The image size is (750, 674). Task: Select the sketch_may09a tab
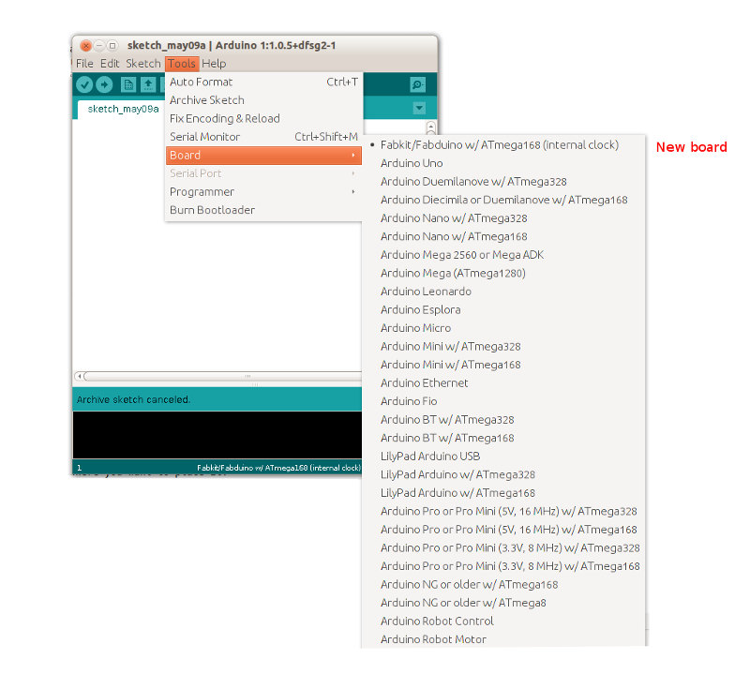123,109
